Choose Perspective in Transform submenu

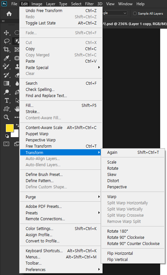[x=133, y=187]
